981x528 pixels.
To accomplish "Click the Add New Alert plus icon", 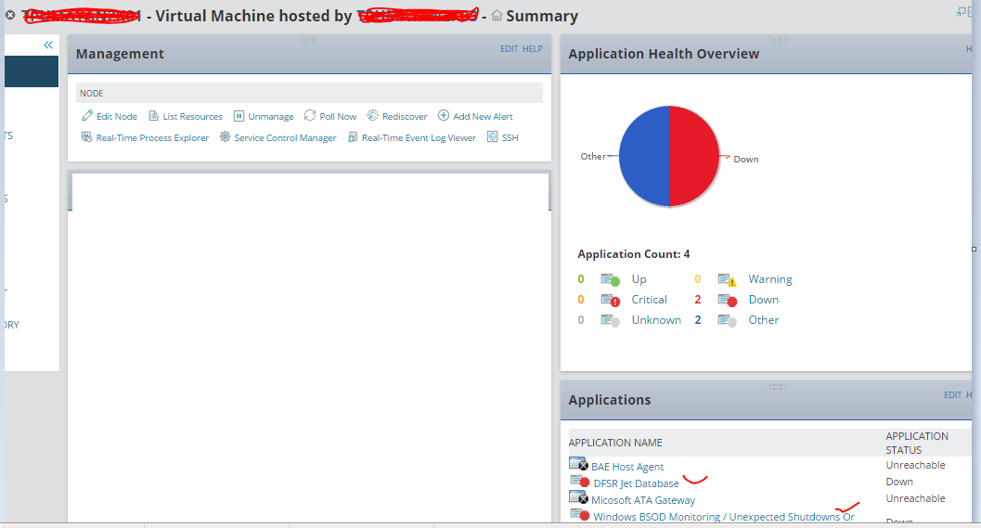I will (443, 115).
